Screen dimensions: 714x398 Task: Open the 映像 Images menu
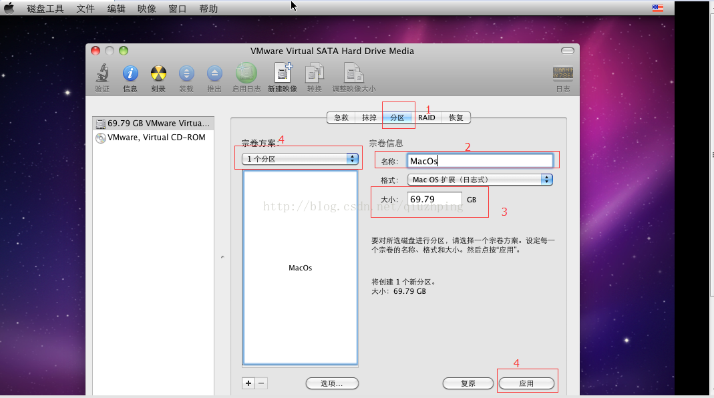click(x=147, y=9)
